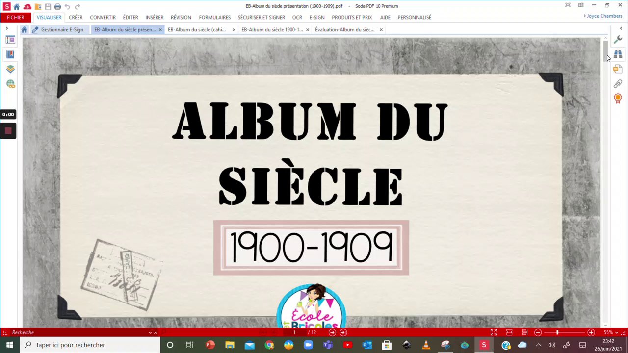The height and width of the screenshot is (353, 628).
Task: Click the page number field
Action: pos(294,332)
